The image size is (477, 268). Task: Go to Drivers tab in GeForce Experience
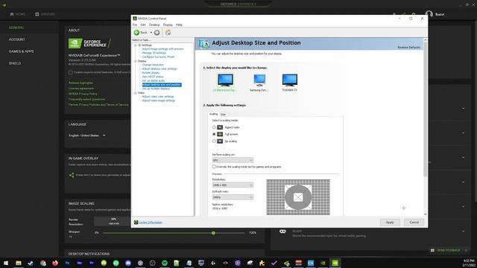click(x=45, y=14)
